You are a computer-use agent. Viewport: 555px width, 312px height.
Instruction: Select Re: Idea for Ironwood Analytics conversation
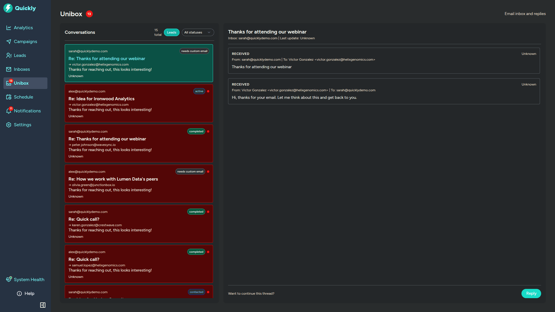tap(139, 103)
